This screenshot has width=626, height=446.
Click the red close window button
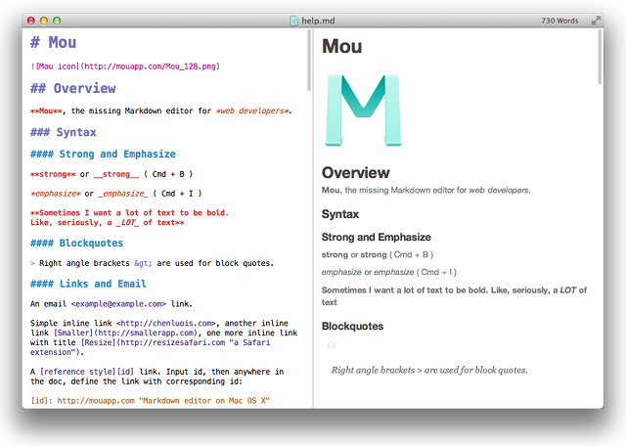[31, 21]
